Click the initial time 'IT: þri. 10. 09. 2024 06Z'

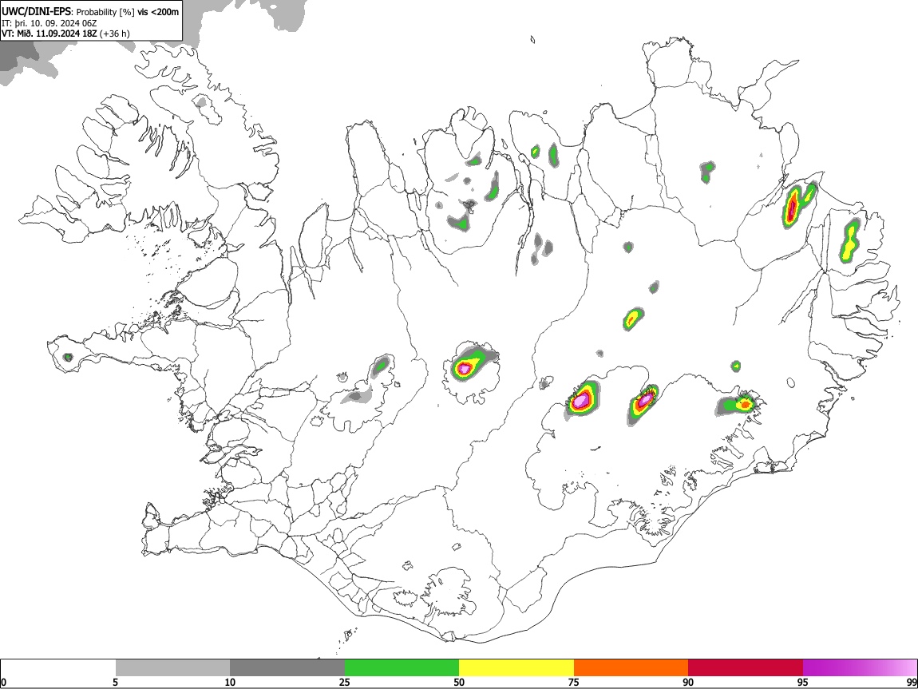pyautogui.click(x=49, y=23)
